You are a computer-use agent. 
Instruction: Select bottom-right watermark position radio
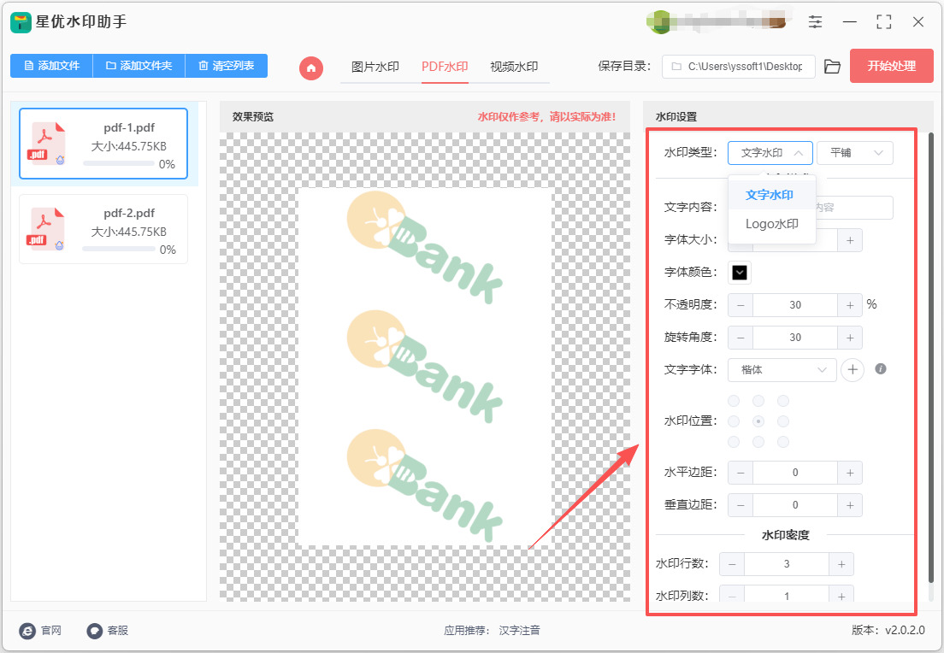(783, 443)
